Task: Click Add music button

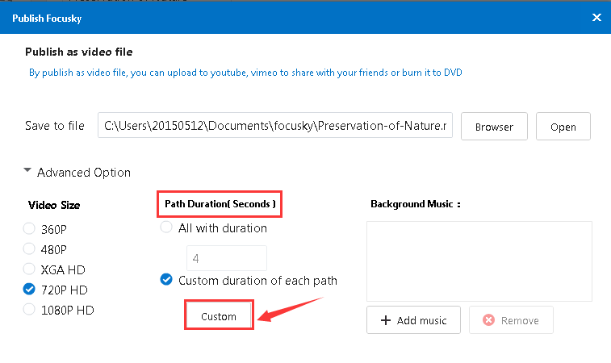Action: tap(413, 320)
